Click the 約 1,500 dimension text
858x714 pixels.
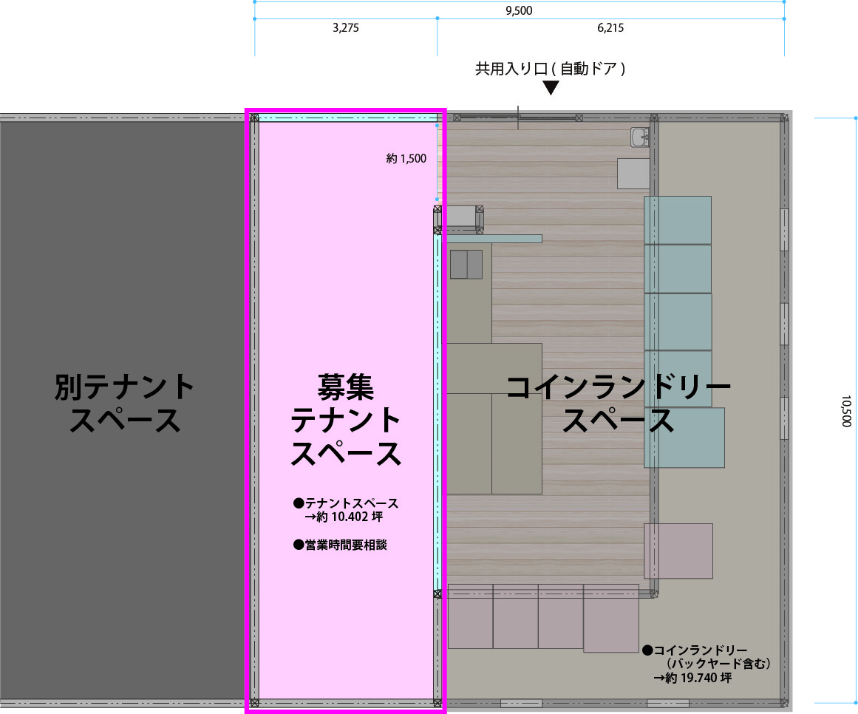point(406,159)
